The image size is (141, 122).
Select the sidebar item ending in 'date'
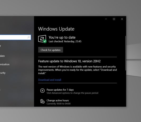pyautogui.click(x=2, y=56)
